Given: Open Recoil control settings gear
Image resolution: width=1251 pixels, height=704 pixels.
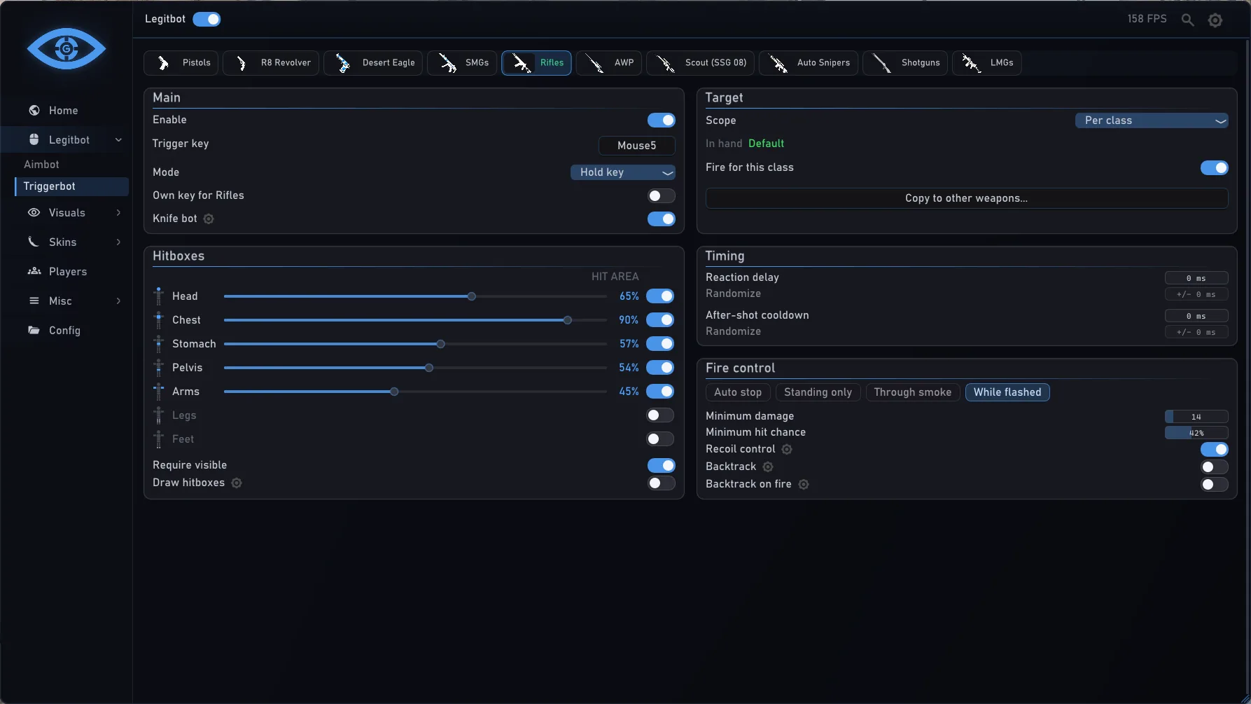Looking at the screenshot, I should [x=787, y=449].
